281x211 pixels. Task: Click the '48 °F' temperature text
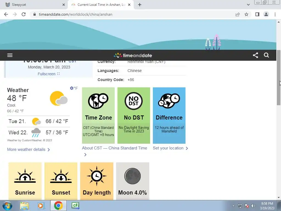(x=17, y=98)
